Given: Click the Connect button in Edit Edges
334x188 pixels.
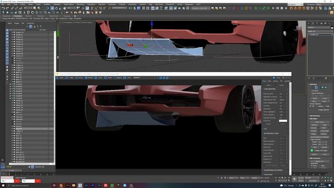Looking at the screenshot, I should coord(324,134).
